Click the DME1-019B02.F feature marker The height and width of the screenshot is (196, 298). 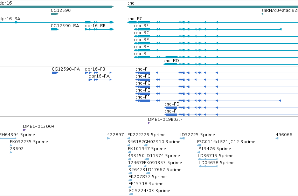pyautogui.click(x=149, y=123)
